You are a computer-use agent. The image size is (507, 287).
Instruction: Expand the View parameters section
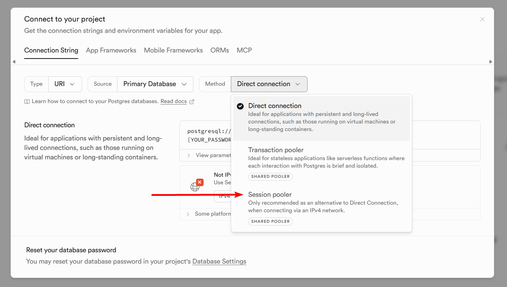tap(210, 155)
